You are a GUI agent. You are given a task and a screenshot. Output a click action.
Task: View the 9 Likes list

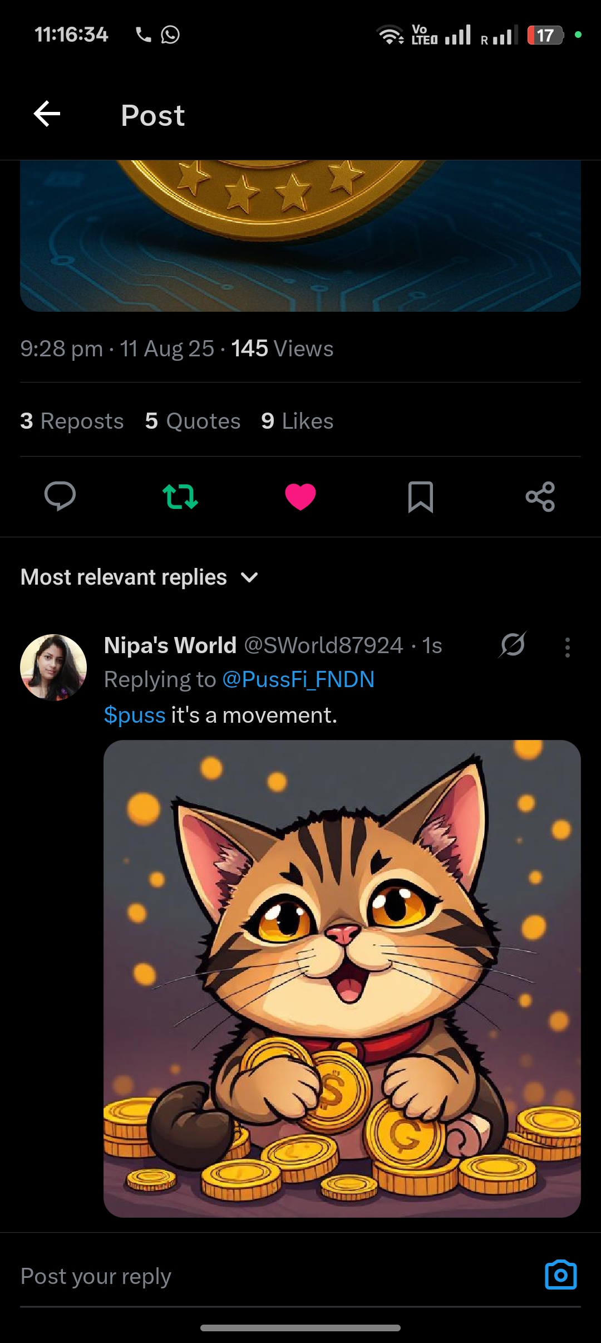[x=297, y=421]
